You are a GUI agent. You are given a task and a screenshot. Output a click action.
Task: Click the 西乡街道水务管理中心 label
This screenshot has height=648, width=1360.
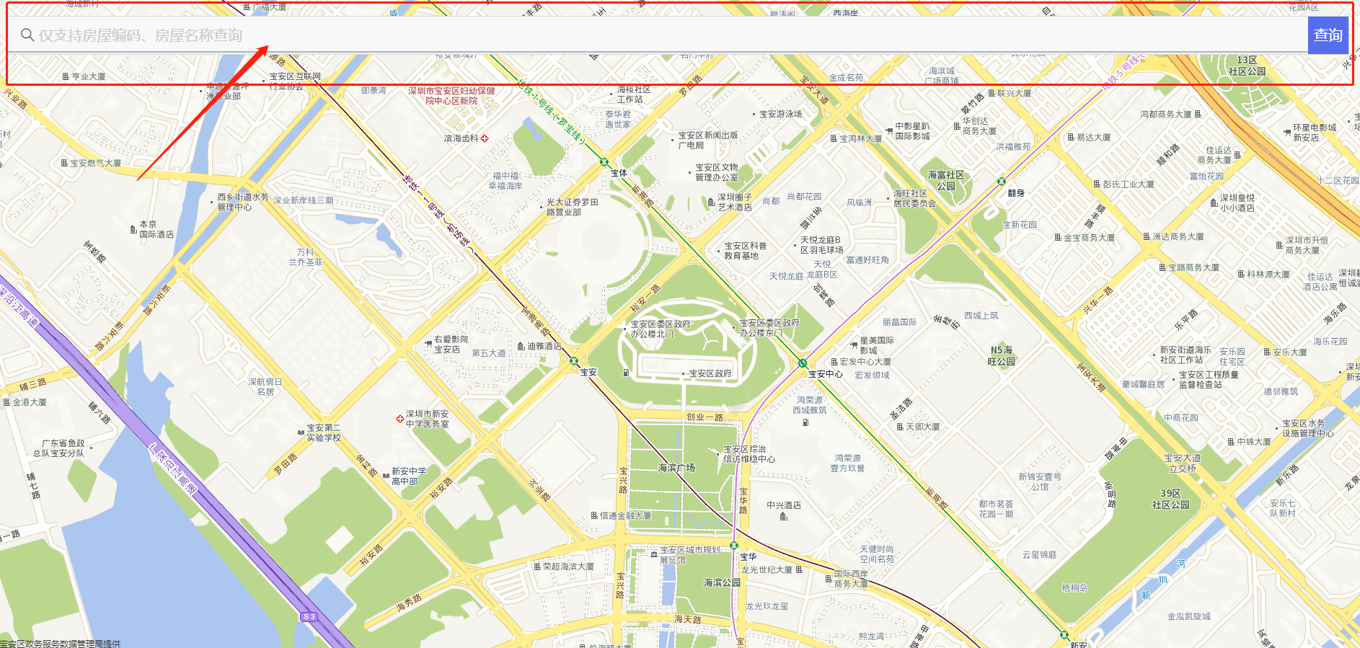(243, 202)
